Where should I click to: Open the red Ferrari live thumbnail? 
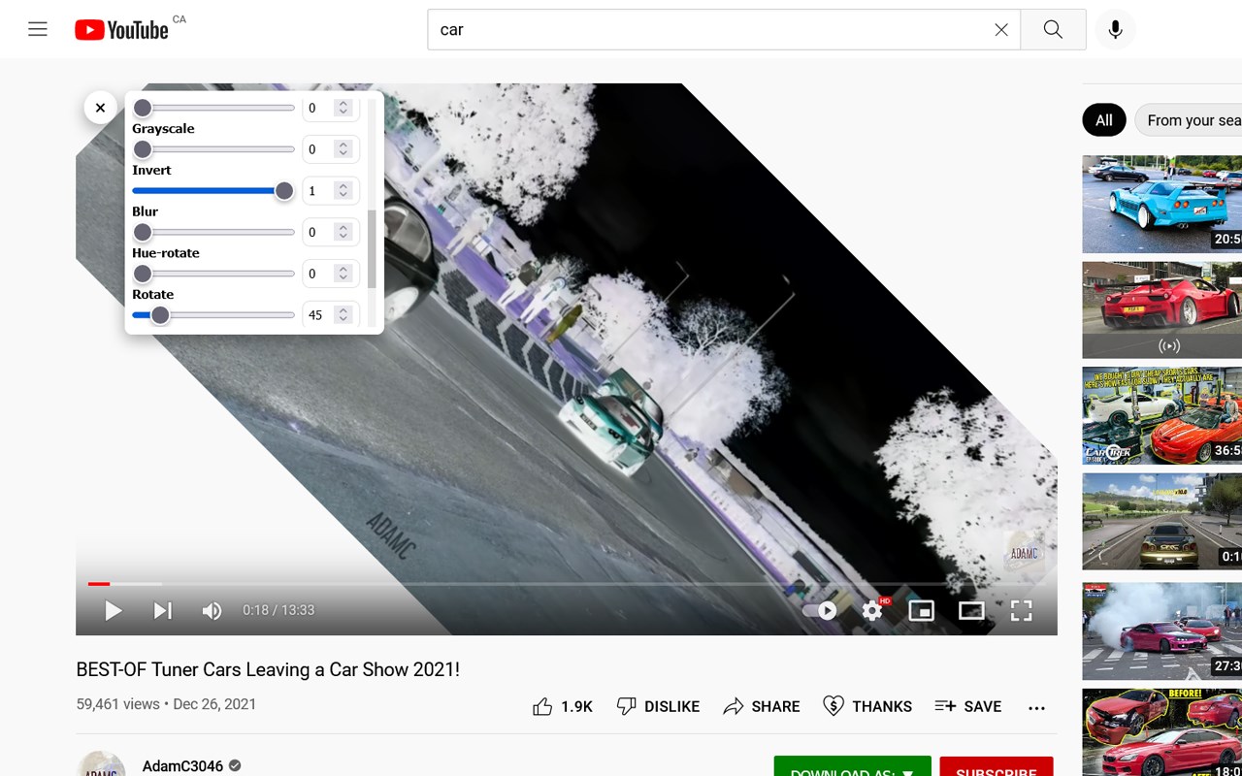(1162, 310)
